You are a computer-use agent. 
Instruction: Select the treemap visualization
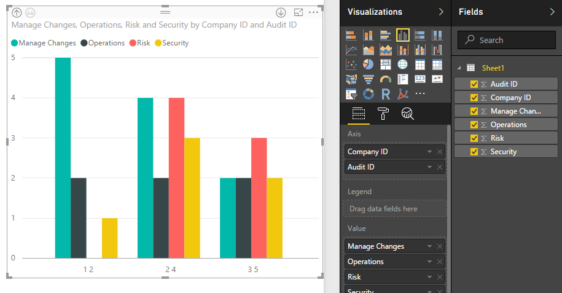click(385, 64)
